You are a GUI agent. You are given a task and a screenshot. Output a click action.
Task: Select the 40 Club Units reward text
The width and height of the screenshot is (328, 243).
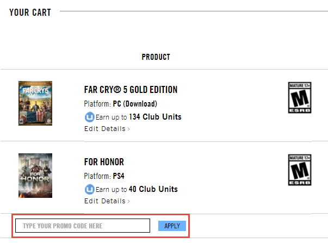click(153, 189)
